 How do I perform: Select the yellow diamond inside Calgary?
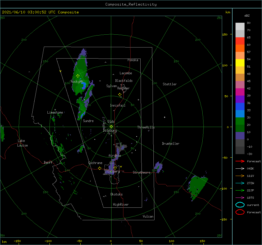115,168
